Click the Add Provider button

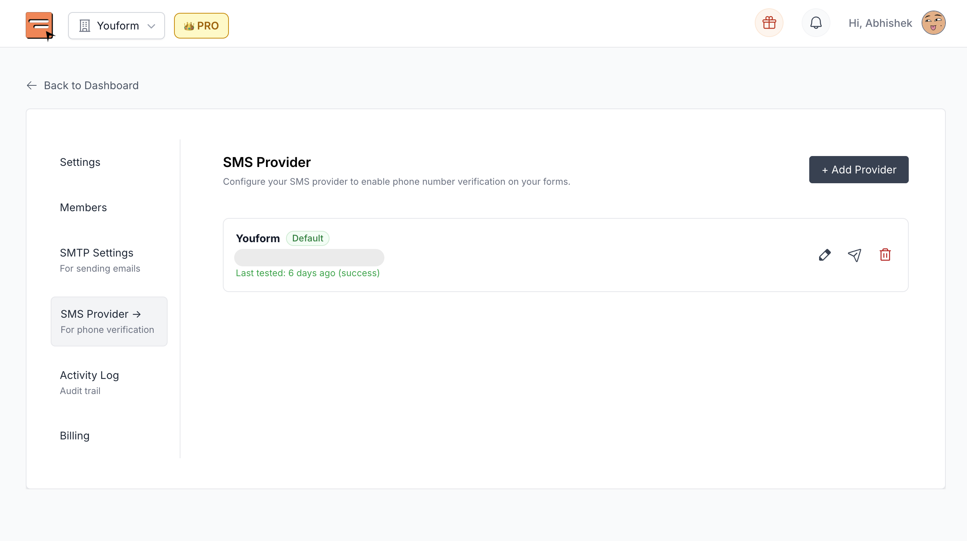pyautogui.click(x=859, y=170)
